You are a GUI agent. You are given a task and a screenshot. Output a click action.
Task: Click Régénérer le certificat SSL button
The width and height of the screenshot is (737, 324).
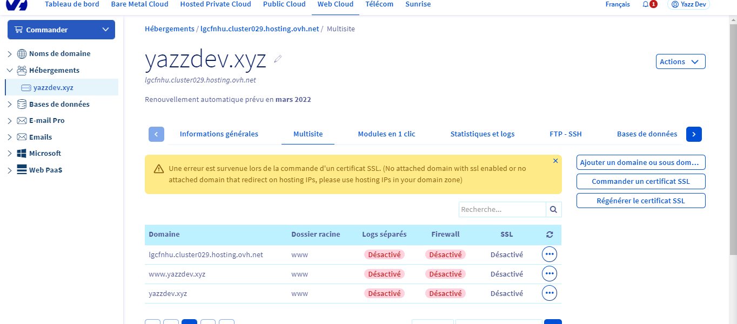(640, 201)
